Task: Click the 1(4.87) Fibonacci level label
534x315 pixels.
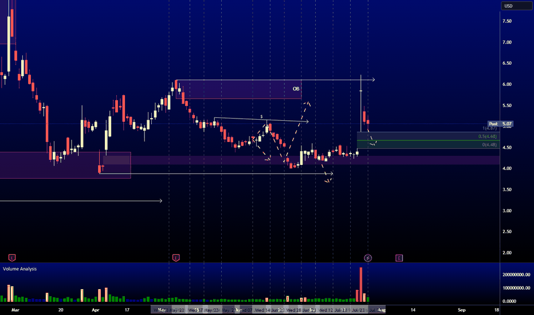Action: (x=490, y=128)
